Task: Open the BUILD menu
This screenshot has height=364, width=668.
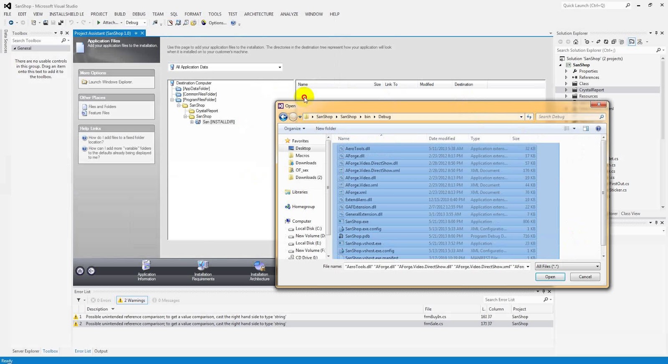Action: coord(120,14)
